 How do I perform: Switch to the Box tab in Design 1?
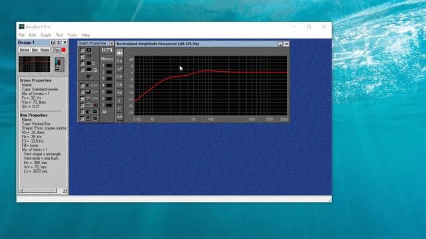pos(35,50)
